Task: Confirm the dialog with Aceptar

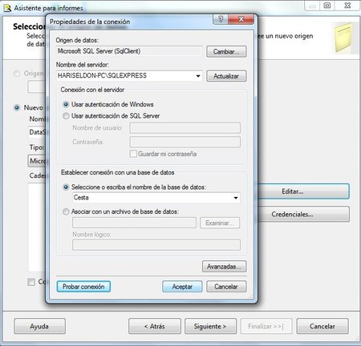Action: (182, 287)
